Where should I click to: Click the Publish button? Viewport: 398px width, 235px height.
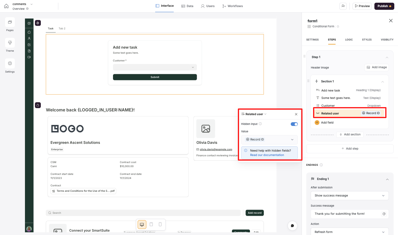[x=384, y=6]
